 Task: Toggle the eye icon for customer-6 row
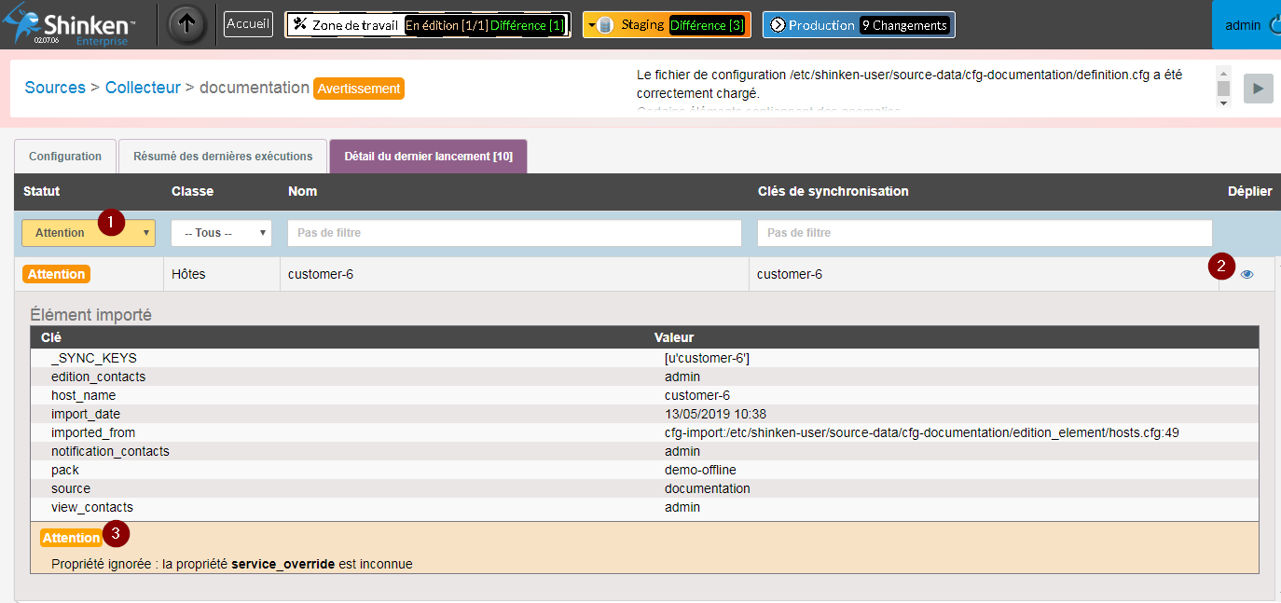(1247, 274)
